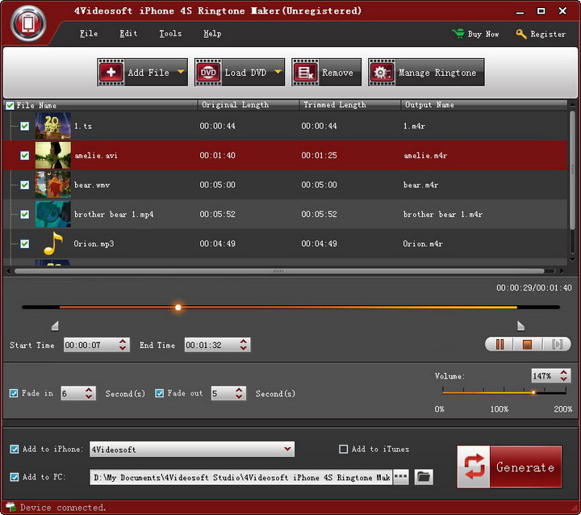Open the File menu

point(89,34)
